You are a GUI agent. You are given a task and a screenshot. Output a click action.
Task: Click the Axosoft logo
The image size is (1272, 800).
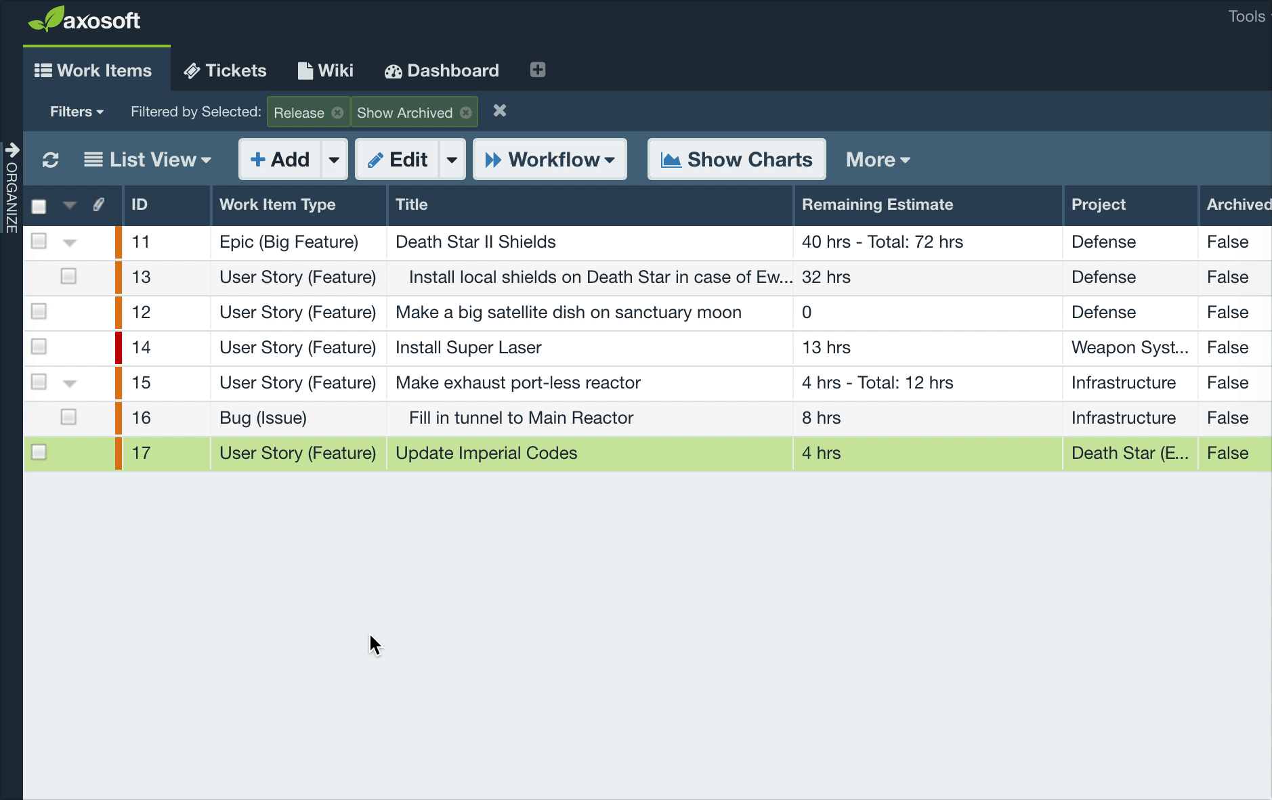(84, 20)
